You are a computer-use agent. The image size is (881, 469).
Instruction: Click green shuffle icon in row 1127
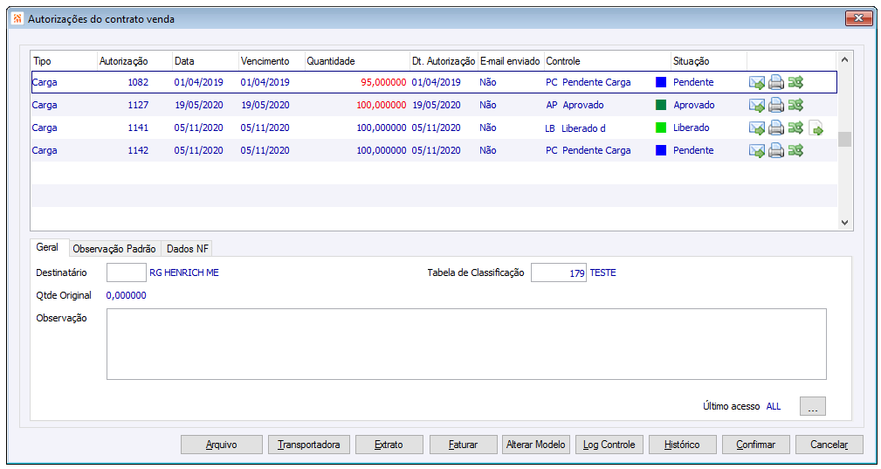tap(795, 105)
